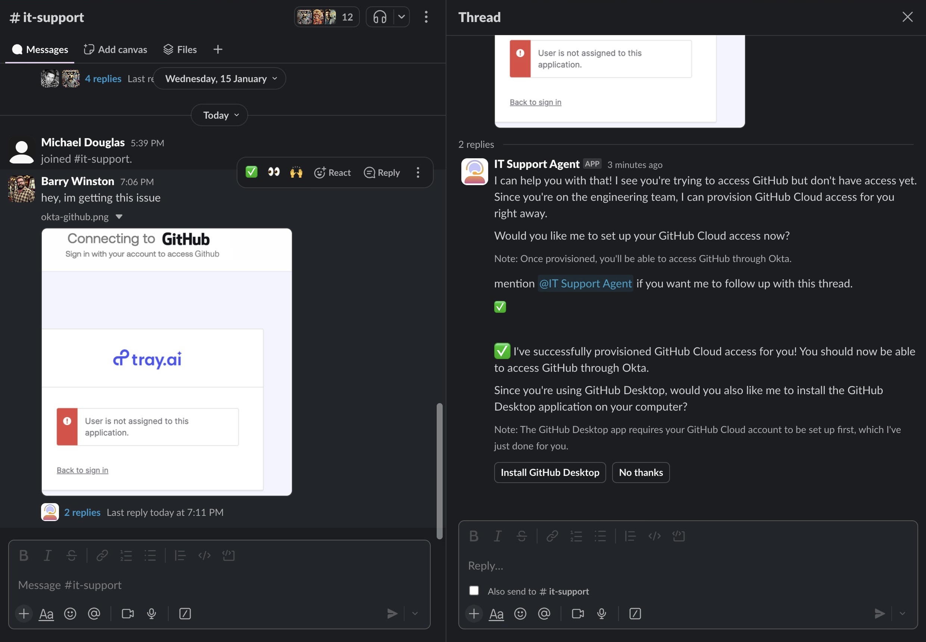The height and width of the screenshot is (642, 926).
Task: Open huddle options dropdown arrow
Action: (402, 17)
